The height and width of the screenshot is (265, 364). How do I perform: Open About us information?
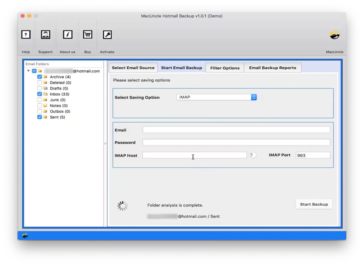click(x=67, y=34)
